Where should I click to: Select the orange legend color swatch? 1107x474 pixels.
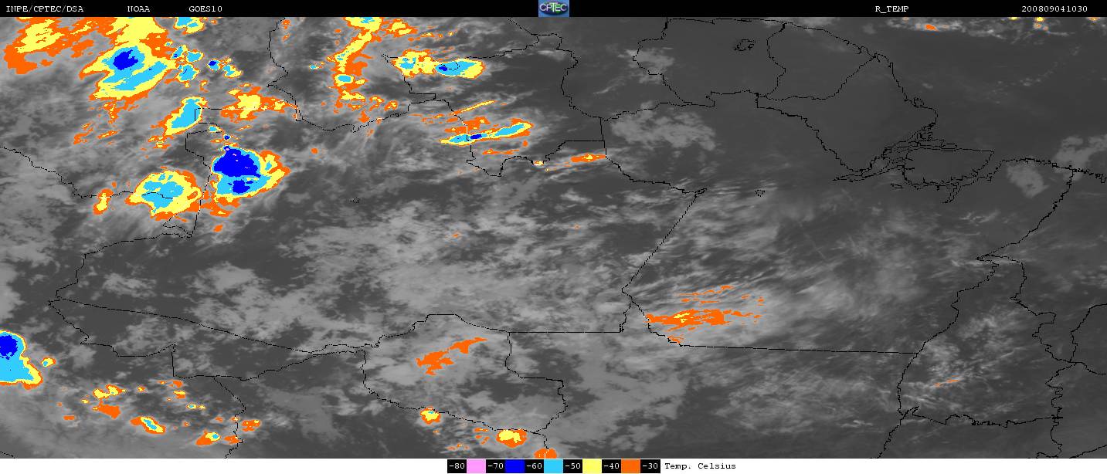click(x=630, y=466)
